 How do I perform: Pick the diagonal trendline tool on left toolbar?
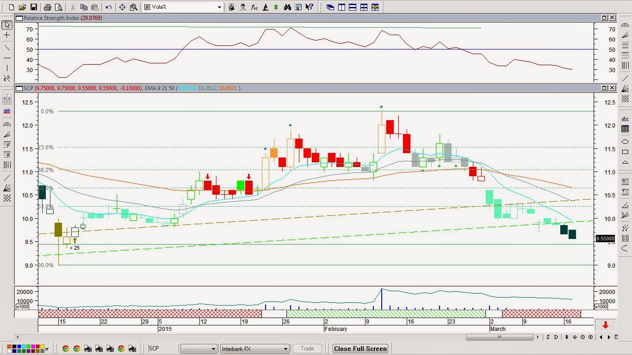[x=7, y=47]
